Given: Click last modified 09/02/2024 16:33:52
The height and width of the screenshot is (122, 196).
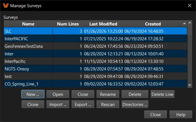Looking at the screenshot, I should tap(103, 84).
